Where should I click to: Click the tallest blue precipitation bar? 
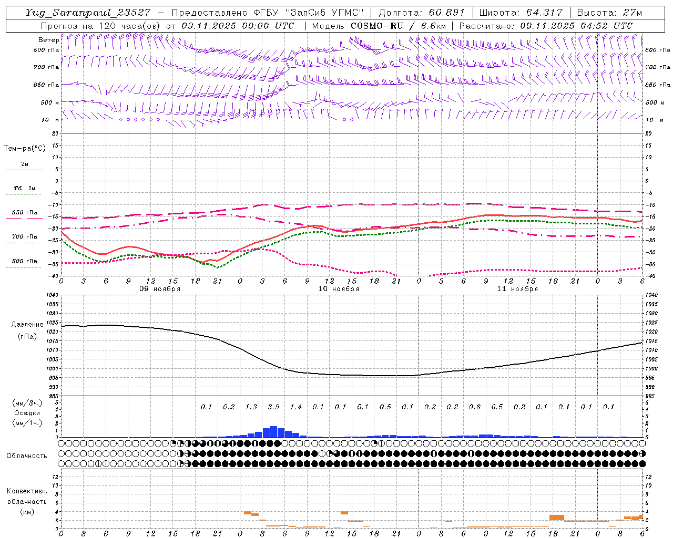click(x=273, y=431)
